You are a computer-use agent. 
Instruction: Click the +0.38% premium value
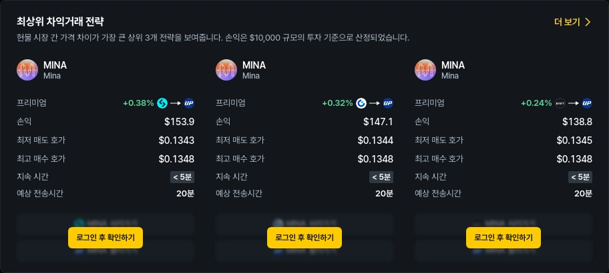tap(138, 103)
